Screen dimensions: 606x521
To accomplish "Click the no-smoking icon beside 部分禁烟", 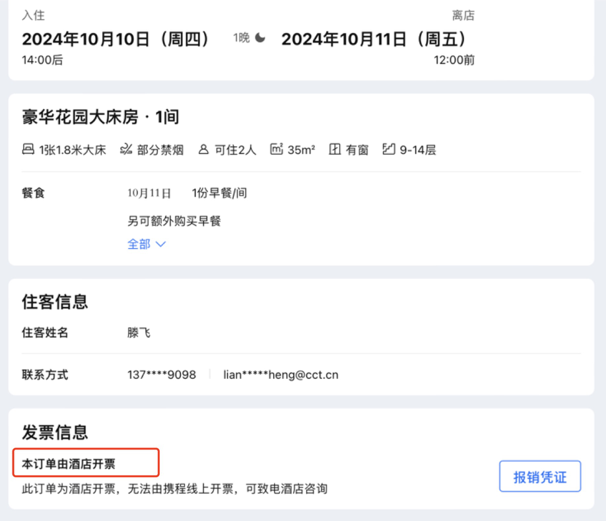I will 126,150.
